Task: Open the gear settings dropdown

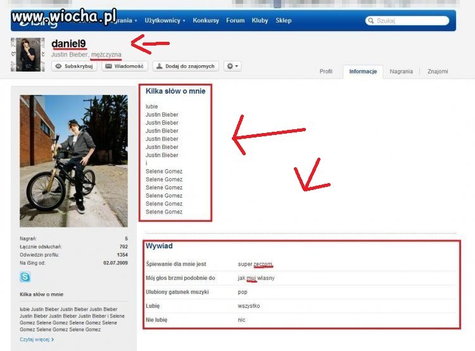Action: pyautogui.click(x=232, y=66)
